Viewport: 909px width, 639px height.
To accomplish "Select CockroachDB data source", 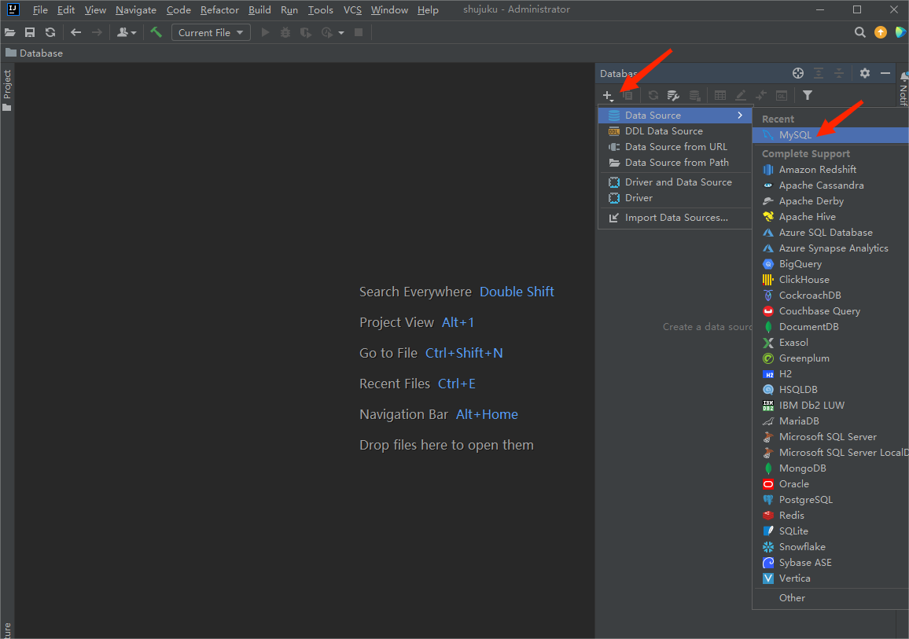I will (x=830, y=295).
